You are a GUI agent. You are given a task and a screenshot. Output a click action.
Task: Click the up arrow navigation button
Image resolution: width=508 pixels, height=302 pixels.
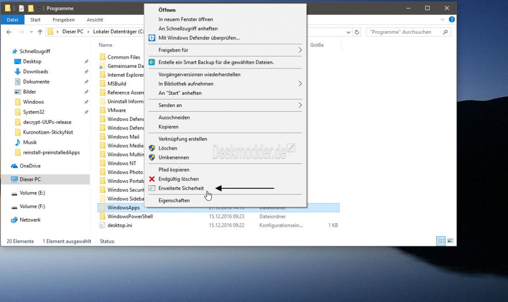coord(40,32)
